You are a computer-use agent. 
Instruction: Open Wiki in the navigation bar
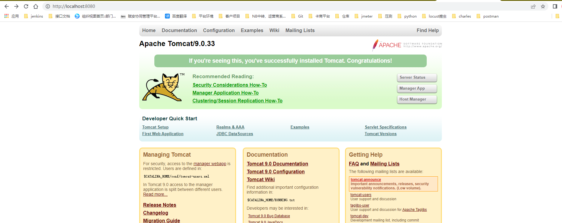click(x=274, y=30)
